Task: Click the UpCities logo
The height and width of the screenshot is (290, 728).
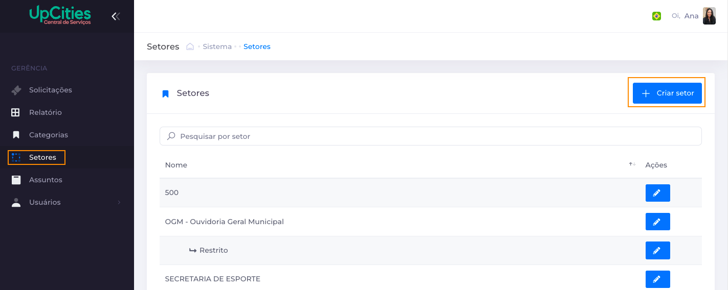Action: (x=60, y=15)
